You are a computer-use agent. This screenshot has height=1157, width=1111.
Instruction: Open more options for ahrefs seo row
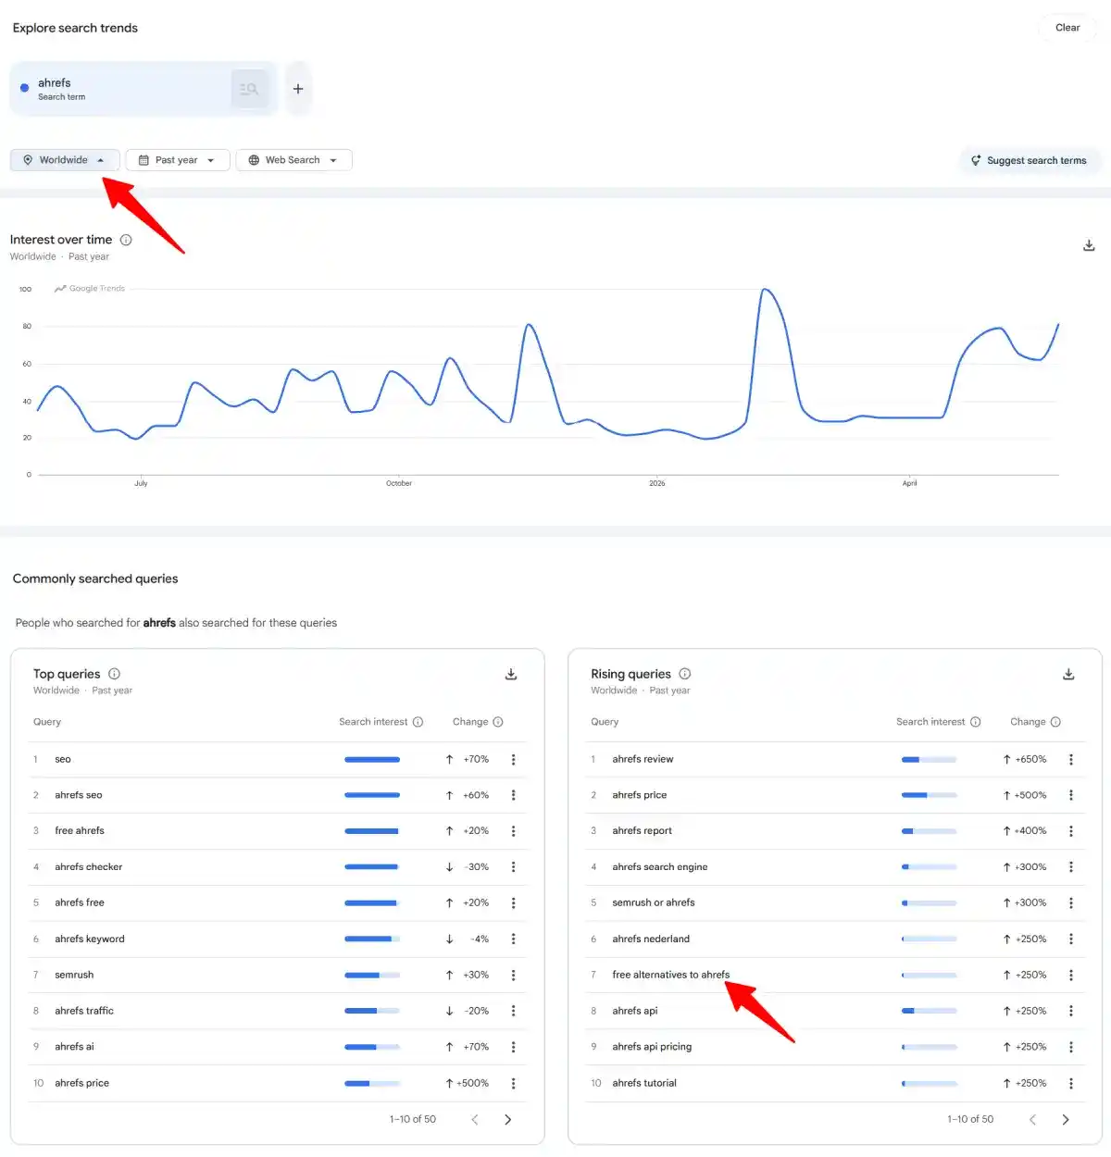[514, 795]
